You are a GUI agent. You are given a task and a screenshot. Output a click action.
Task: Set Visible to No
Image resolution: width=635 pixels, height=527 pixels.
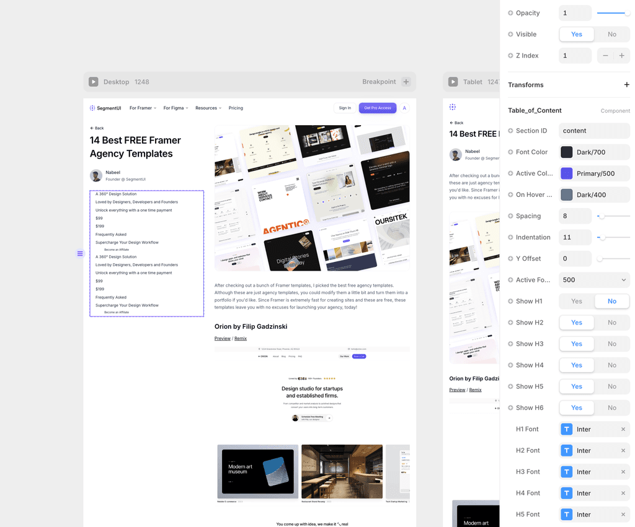611,34
